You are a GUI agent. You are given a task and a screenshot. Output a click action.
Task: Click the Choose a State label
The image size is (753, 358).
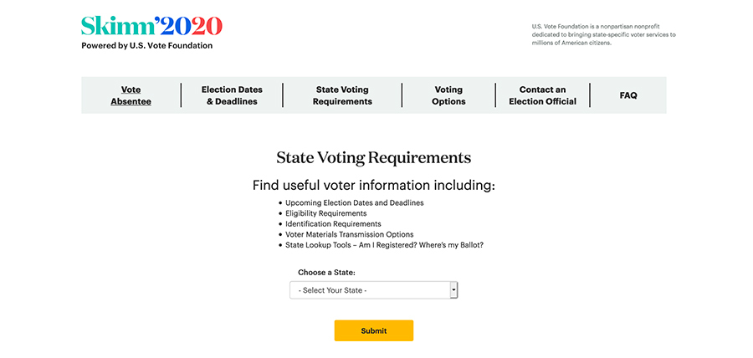(326, 273)
